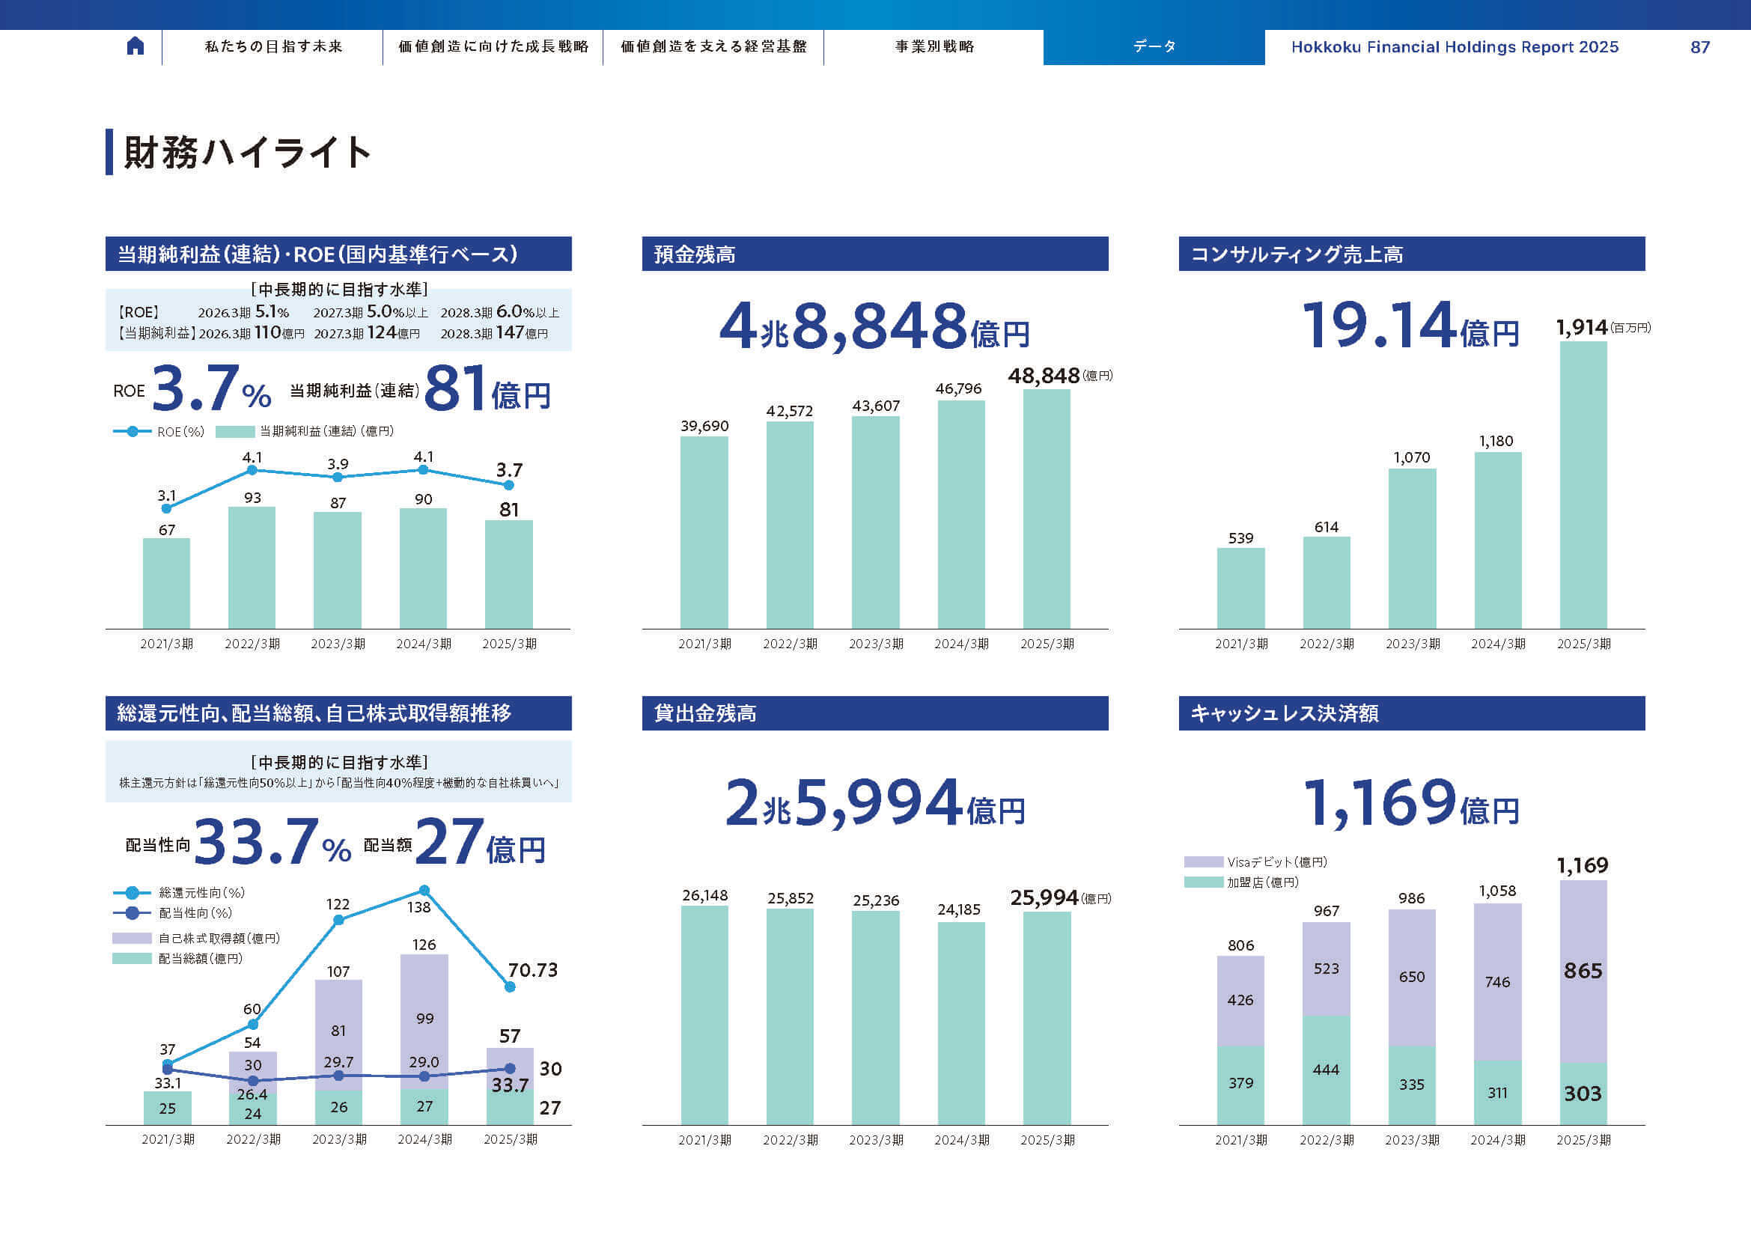
Task: Click page number 87
Action: click(x=1700, y=46)
